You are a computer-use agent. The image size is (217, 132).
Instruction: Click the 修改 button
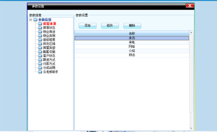point(110,26)
